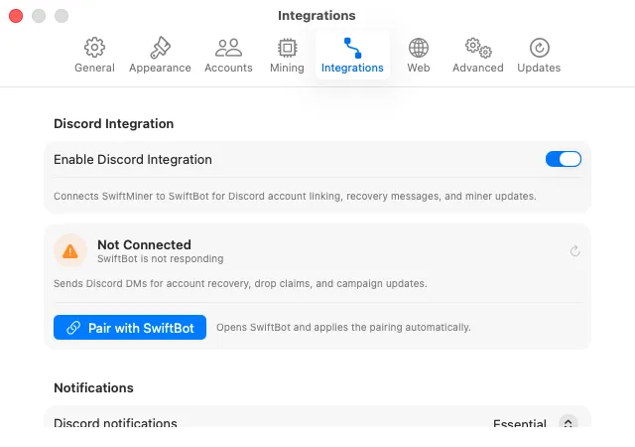Close the Integrations window
This screenshot has width=635, height=447.
tap(16, 16)
